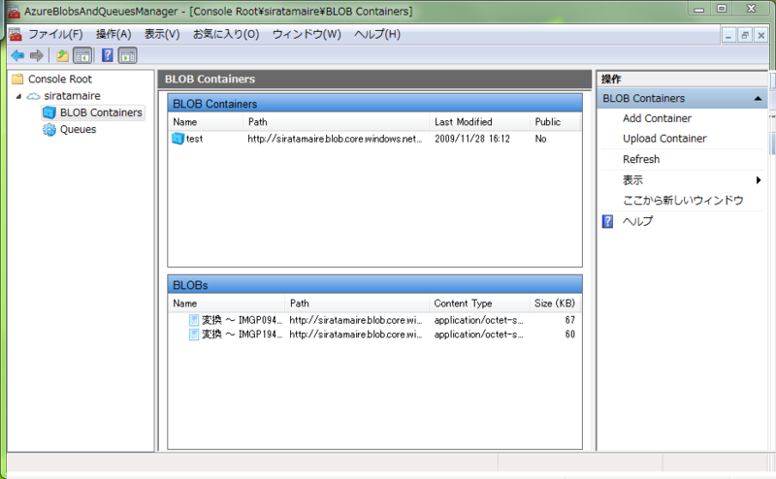Sort containers by Name column
The height and width of the screenshot is (479, 776).
(206, 122)
